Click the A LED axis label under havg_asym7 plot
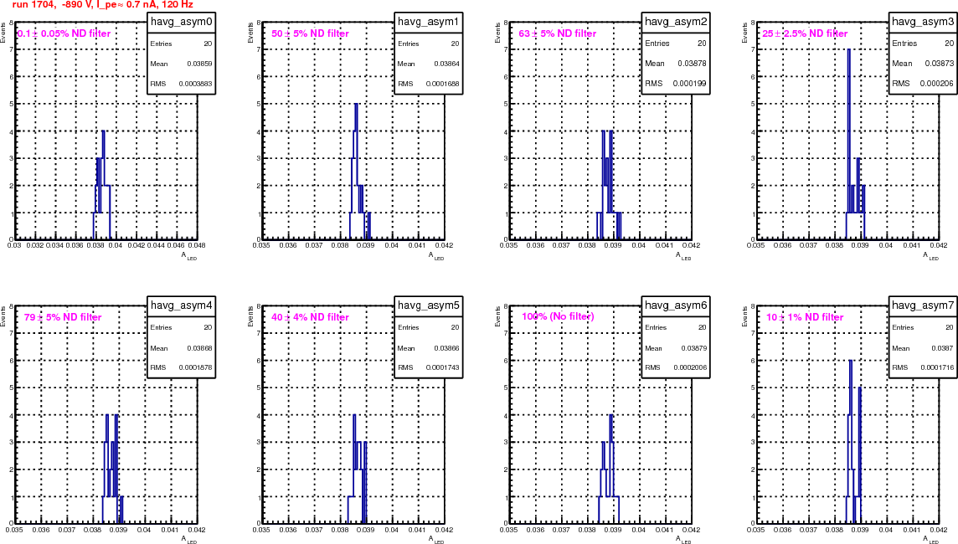Viewport: 958px width, 544px height. (930, 540)
